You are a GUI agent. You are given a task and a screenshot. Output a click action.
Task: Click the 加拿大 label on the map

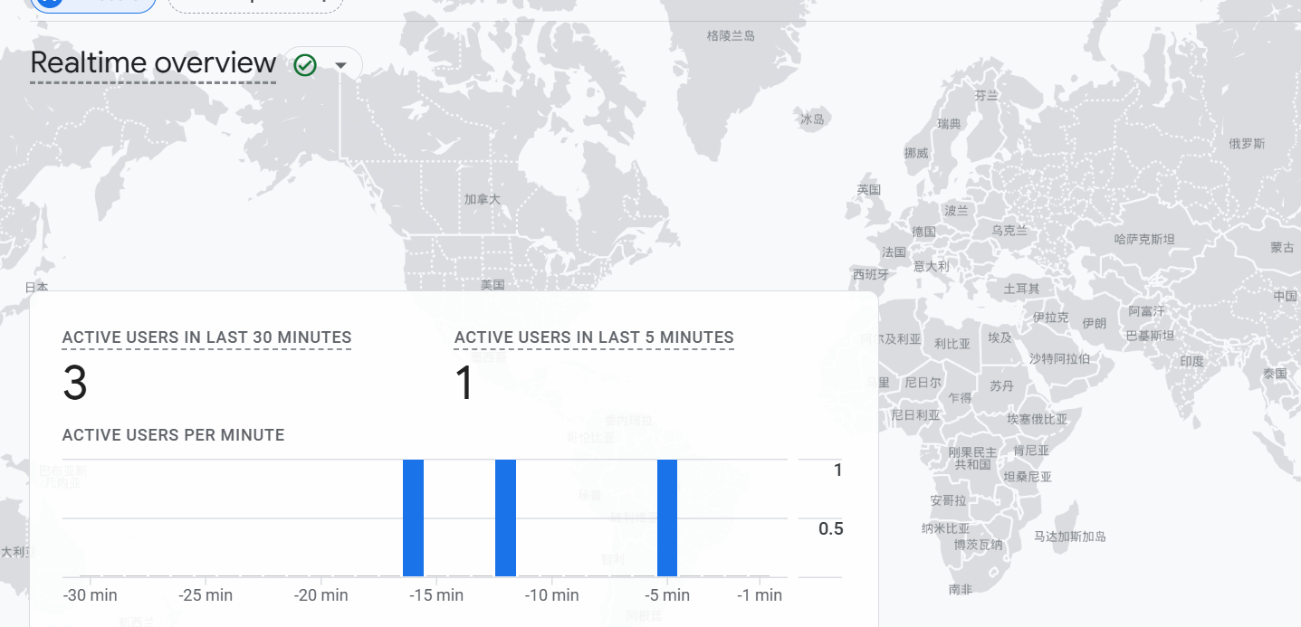482,199
